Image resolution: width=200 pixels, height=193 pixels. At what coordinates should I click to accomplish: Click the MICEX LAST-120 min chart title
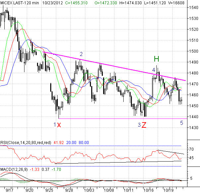20,3
